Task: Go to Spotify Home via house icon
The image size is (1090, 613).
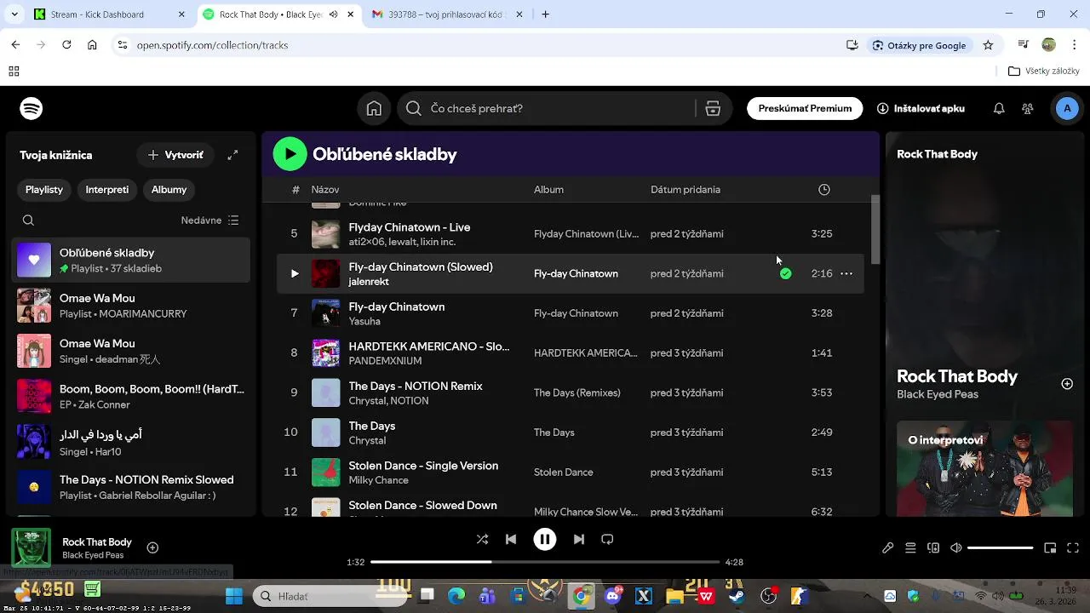Action: [x=374, y=108]
